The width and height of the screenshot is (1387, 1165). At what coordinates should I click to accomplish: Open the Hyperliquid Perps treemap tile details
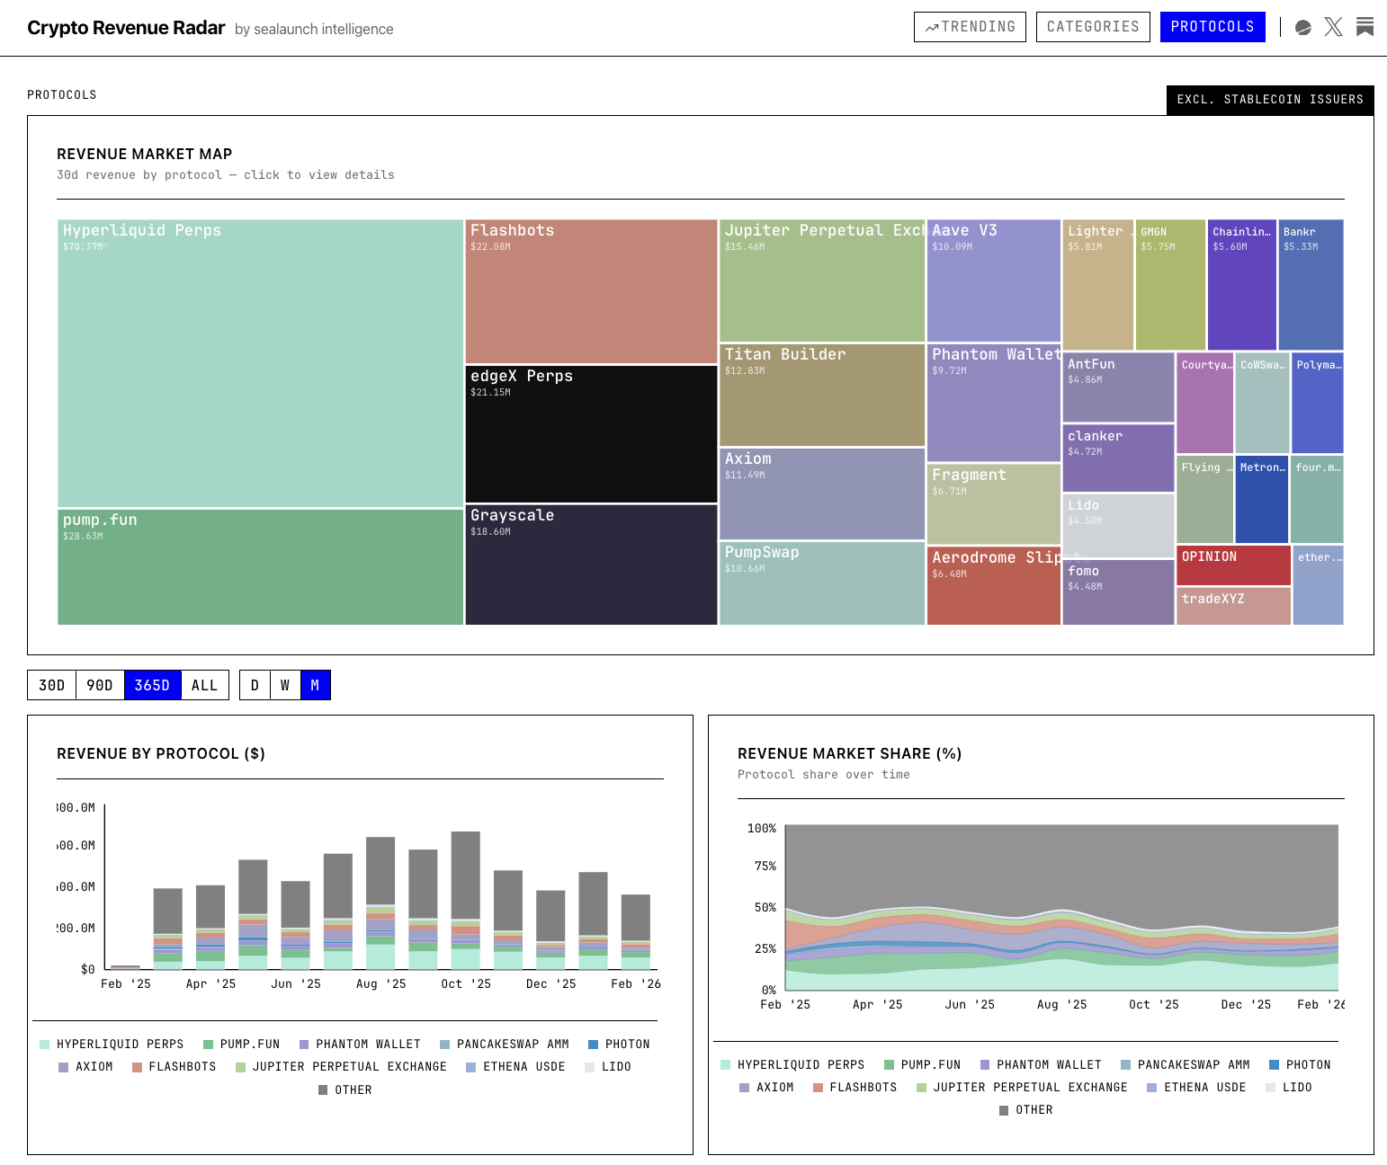[260, 360]
